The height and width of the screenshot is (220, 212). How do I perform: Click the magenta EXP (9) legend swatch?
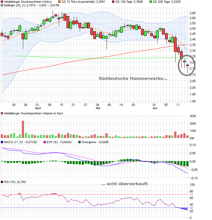coord(45,142)
